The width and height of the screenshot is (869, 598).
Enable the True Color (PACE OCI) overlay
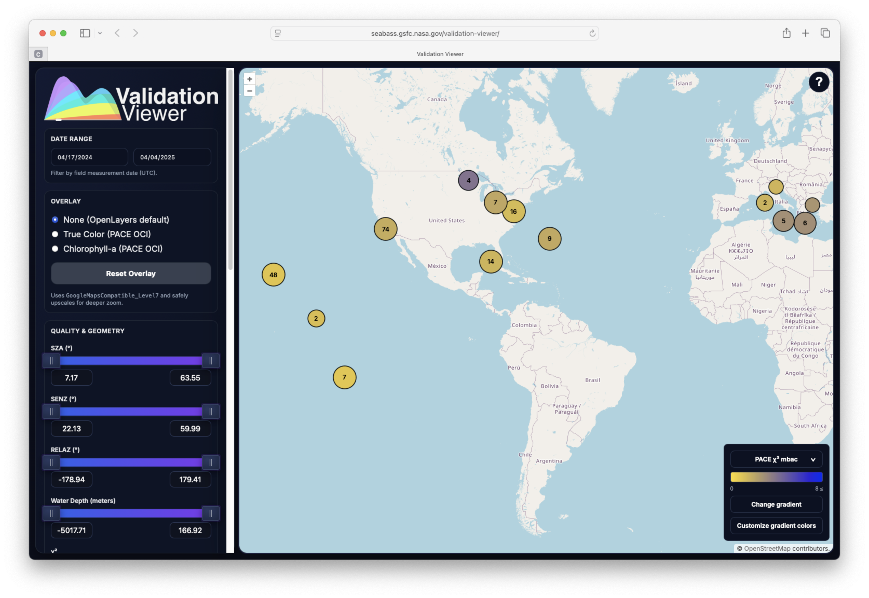(55, 234)
